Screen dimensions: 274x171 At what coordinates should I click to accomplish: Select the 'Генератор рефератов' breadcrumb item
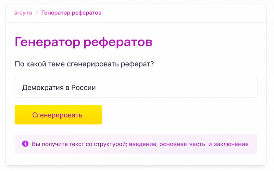point(71,13)
